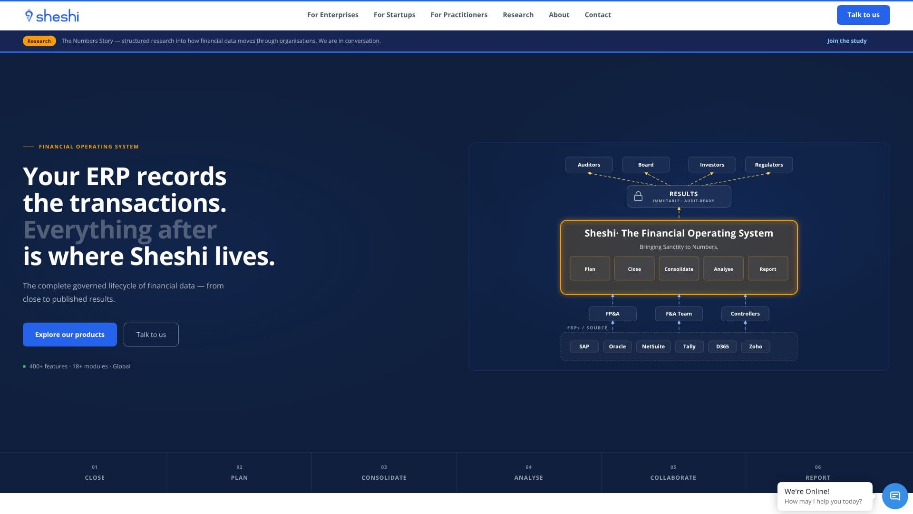913x514 pixels.
Task: Click the outlined Talk to us button
Action: 151,335
